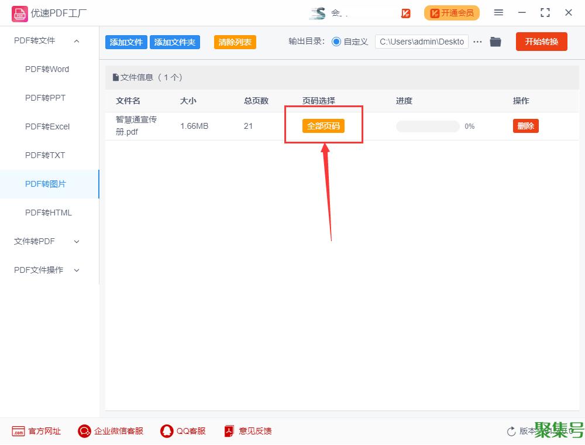Open 意见反馈 feedback
Viewport: 585px width, 445px height.
[x=247, y=431]
